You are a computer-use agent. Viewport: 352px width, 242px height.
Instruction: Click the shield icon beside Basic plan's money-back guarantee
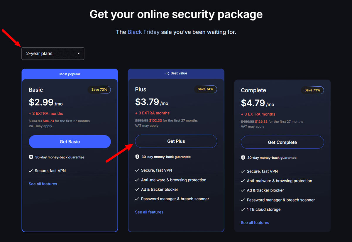click(31, 157)
